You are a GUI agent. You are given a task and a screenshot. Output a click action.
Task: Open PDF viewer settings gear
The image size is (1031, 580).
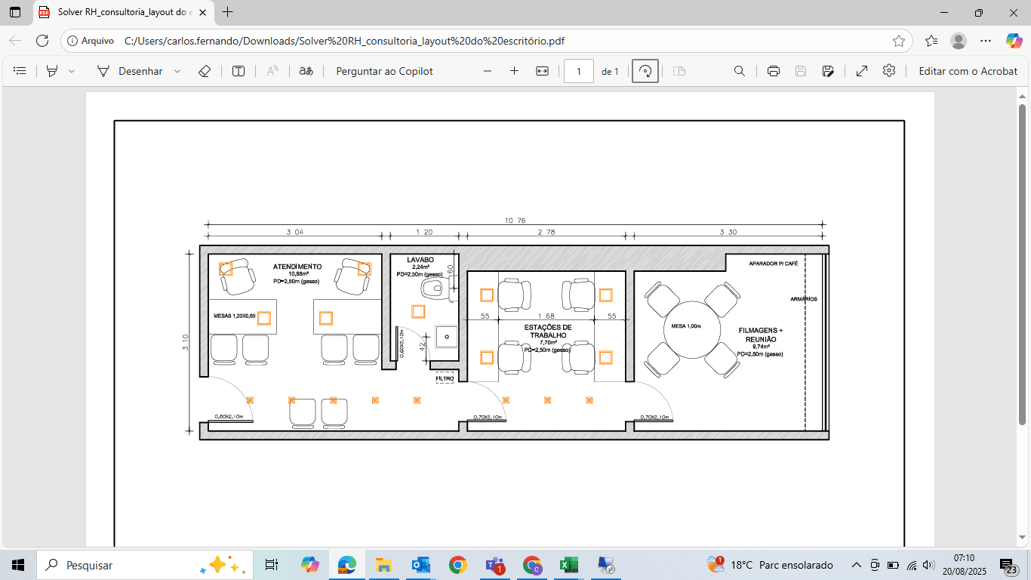889,71
